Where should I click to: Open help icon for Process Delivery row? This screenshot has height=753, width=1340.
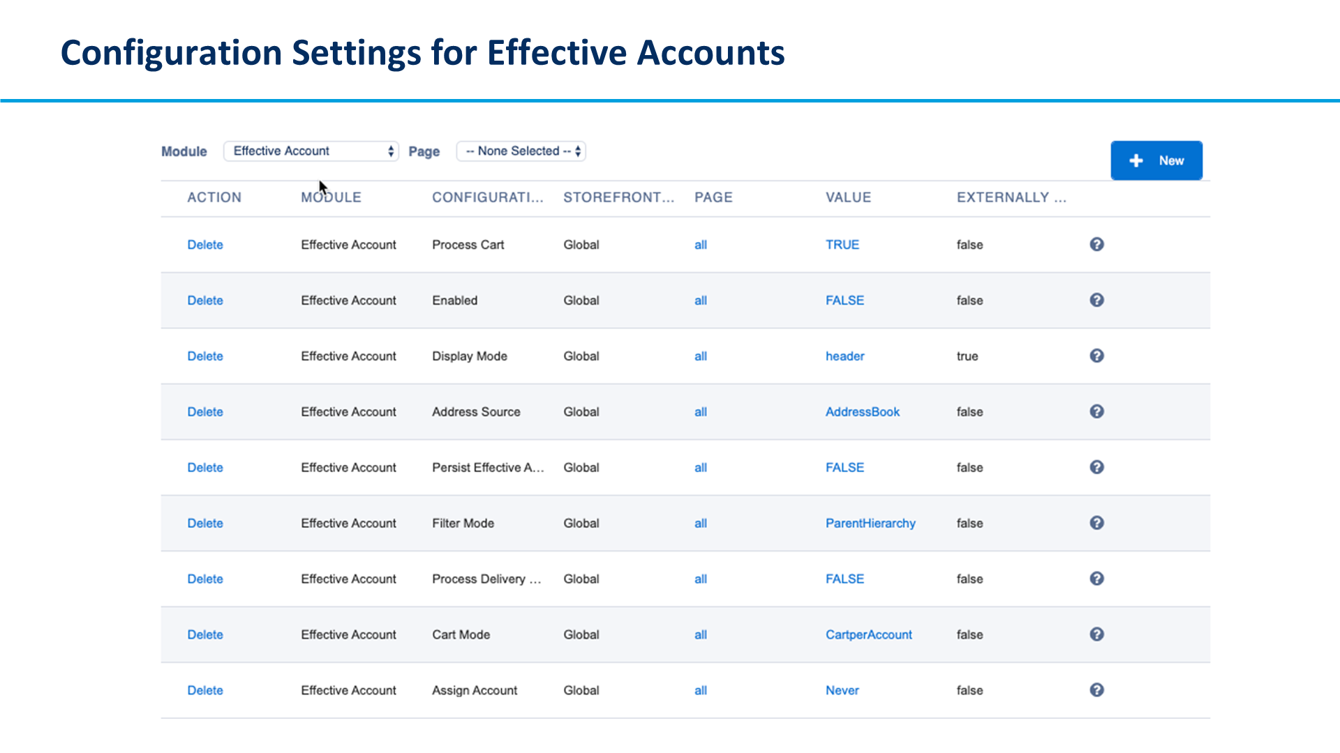click(1096, 579)
